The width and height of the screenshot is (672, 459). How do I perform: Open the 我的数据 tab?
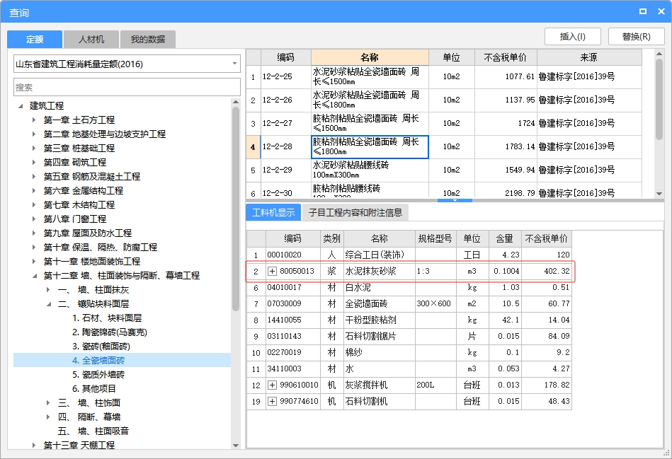click(148, 40)
